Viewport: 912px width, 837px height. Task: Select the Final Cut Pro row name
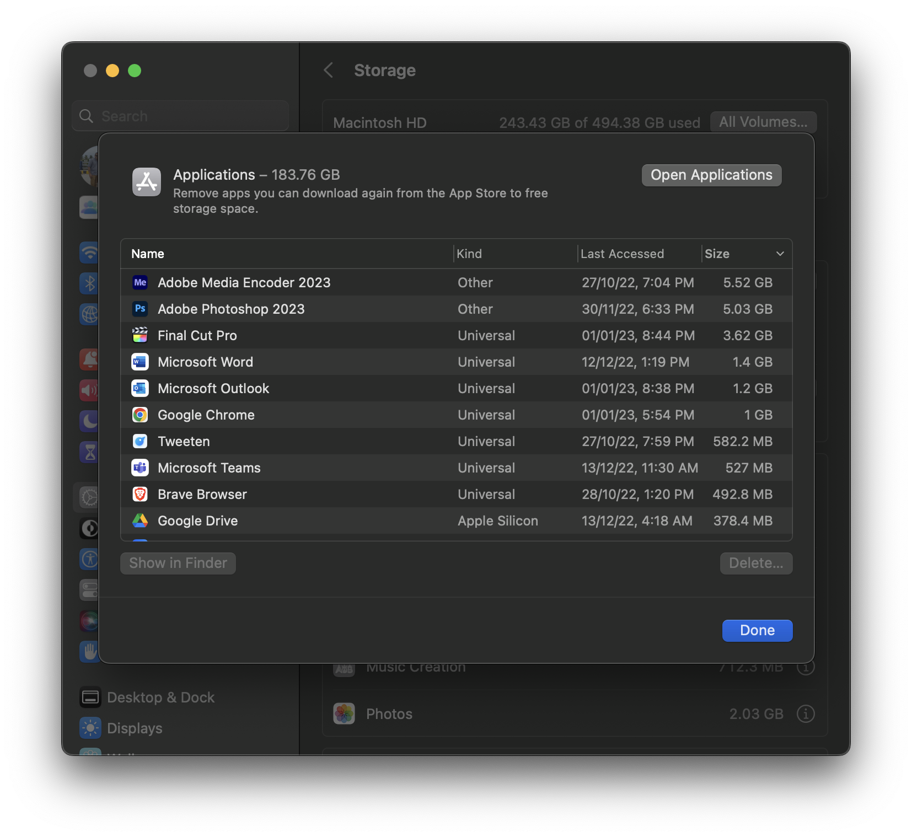(197, 335)
